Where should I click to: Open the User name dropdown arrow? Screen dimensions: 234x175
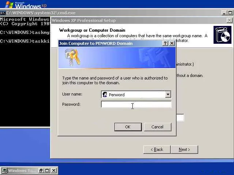pos(168,94)
